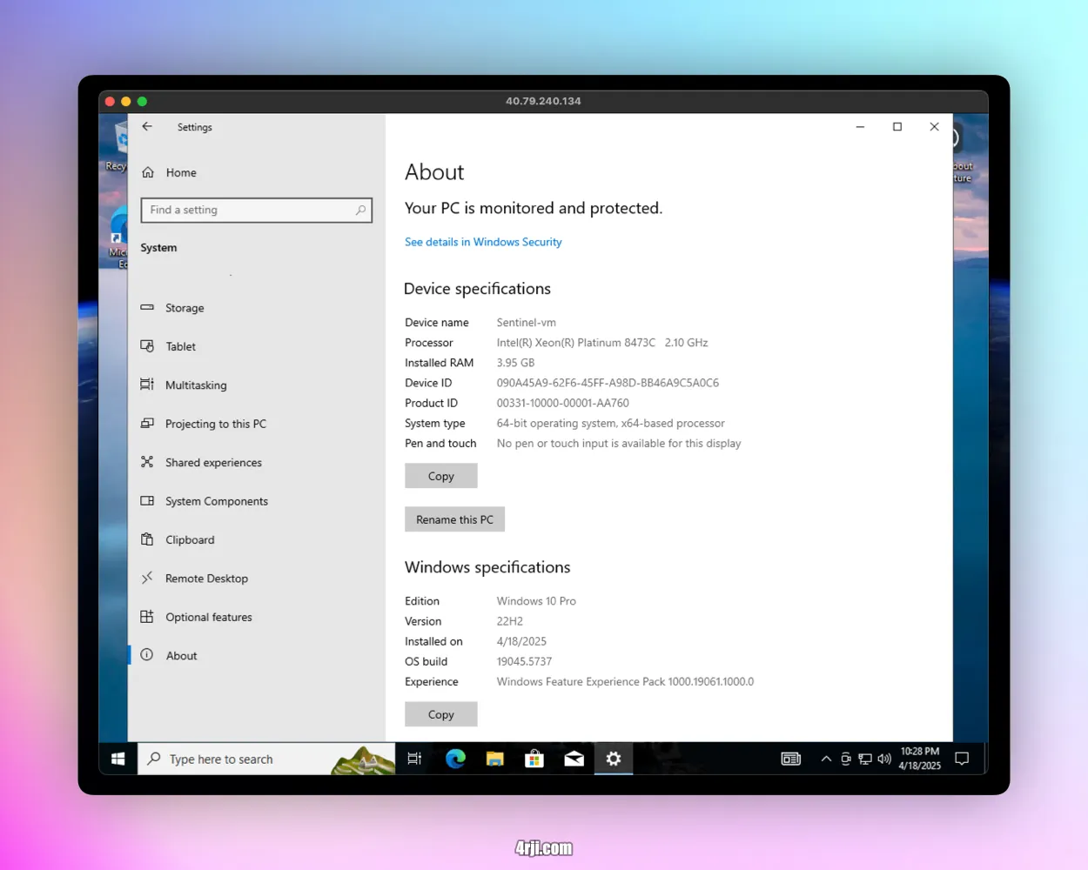Select the Storage icon in Settings sidebar
This screenshot has height=870, width=1088.
[x=148, y=307]
